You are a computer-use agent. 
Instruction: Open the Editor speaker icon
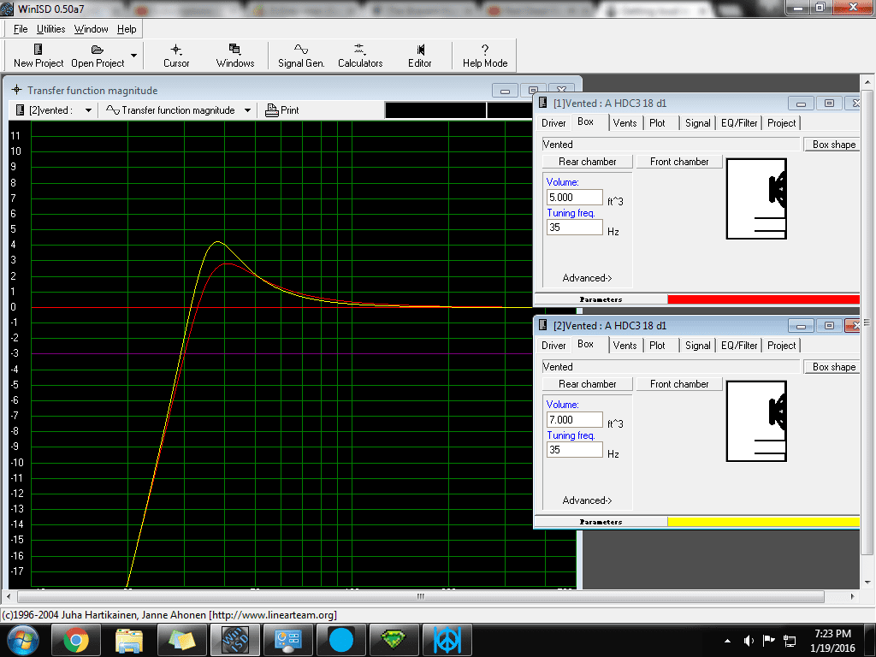click(x=420, y=50)
